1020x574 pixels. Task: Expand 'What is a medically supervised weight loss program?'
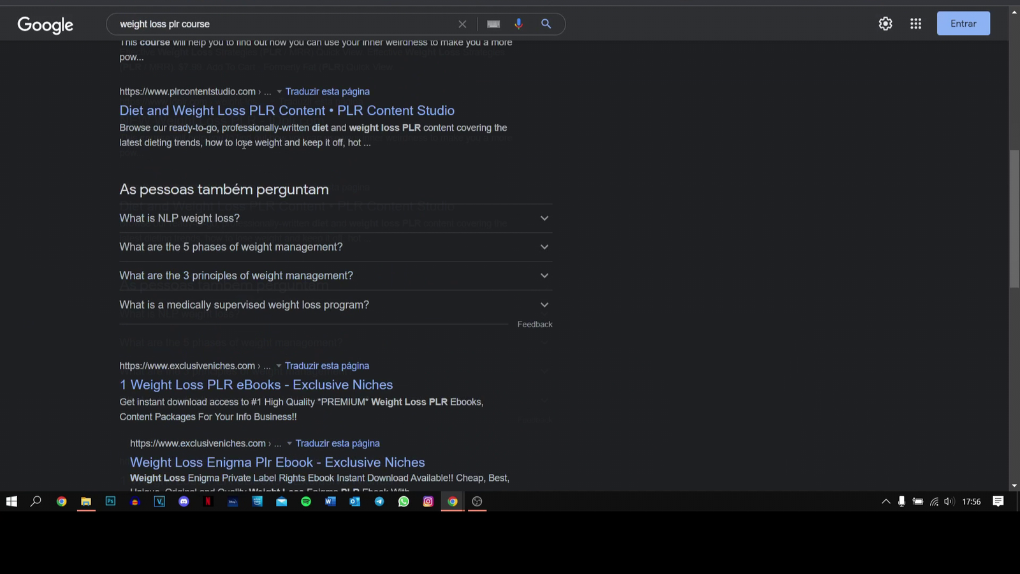pos(335,305)
